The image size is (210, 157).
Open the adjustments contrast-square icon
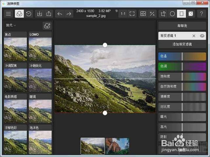[x=191, y=14]
